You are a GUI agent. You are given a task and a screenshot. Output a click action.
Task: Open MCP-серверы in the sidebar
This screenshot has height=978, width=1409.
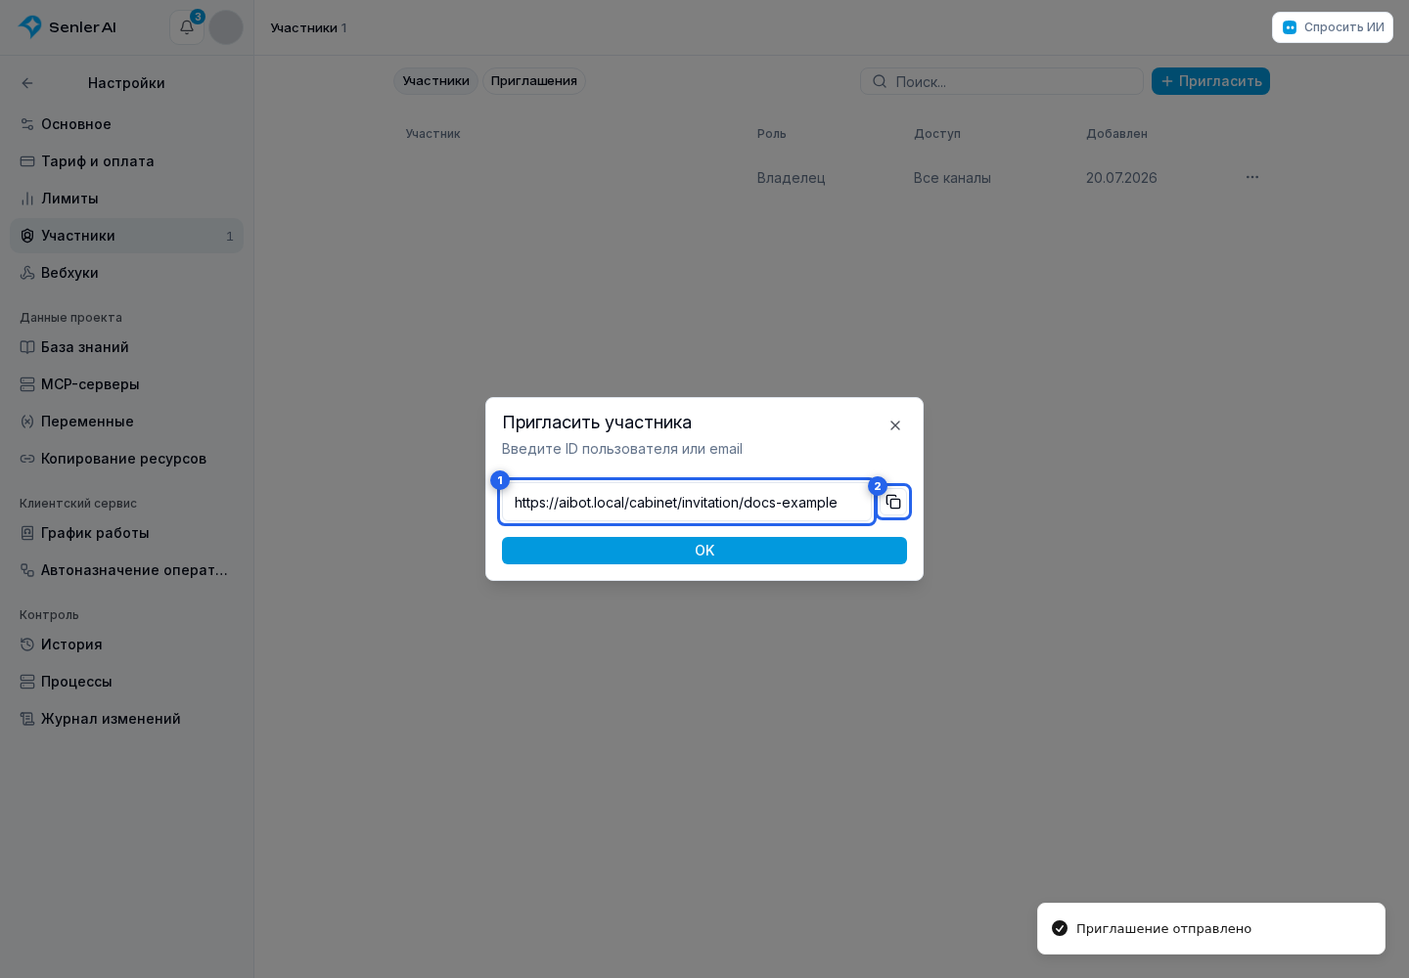click(x=126, y=384)
